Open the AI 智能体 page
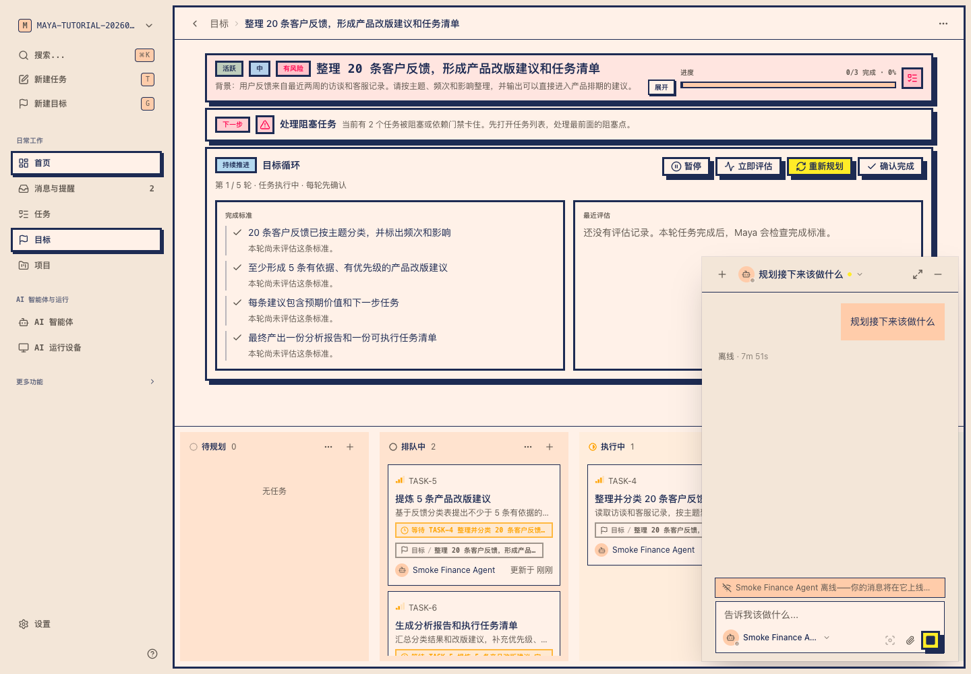The image size is (971, 674). pyautogui.click(x=86, y=322)
